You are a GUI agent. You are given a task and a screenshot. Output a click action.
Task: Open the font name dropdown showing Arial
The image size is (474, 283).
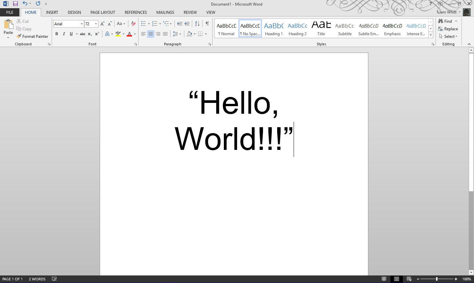click(82, 24)
